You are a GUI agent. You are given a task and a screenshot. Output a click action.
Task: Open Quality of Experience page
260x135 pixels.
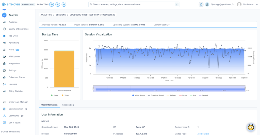pyautogui.click(x=19, y=29)
